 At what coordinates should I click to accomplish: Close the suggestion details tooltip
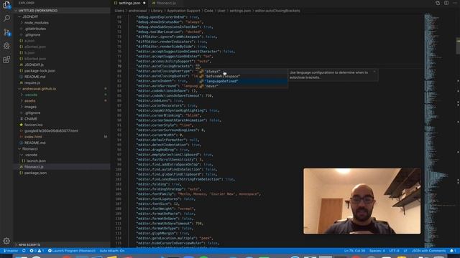(374, 72)
